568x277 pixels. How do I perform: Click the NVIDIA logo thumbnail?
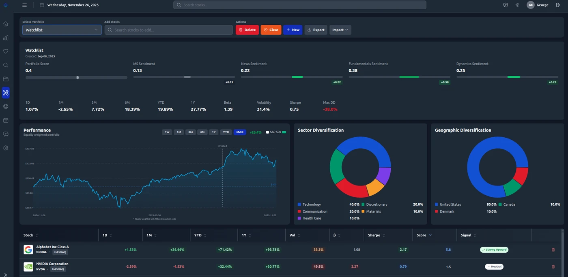pos(28,266)
